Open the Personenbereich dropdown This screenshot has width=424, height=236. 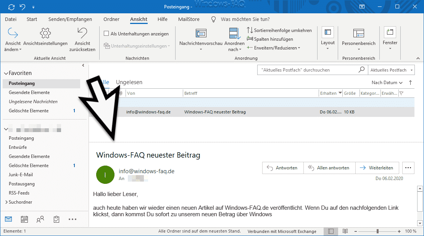[x=359, y=40]
